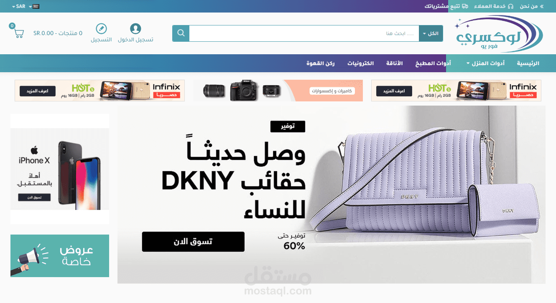556x303 pixels.
Task: Click the customer service headset icon
Action: click(510, 6)
